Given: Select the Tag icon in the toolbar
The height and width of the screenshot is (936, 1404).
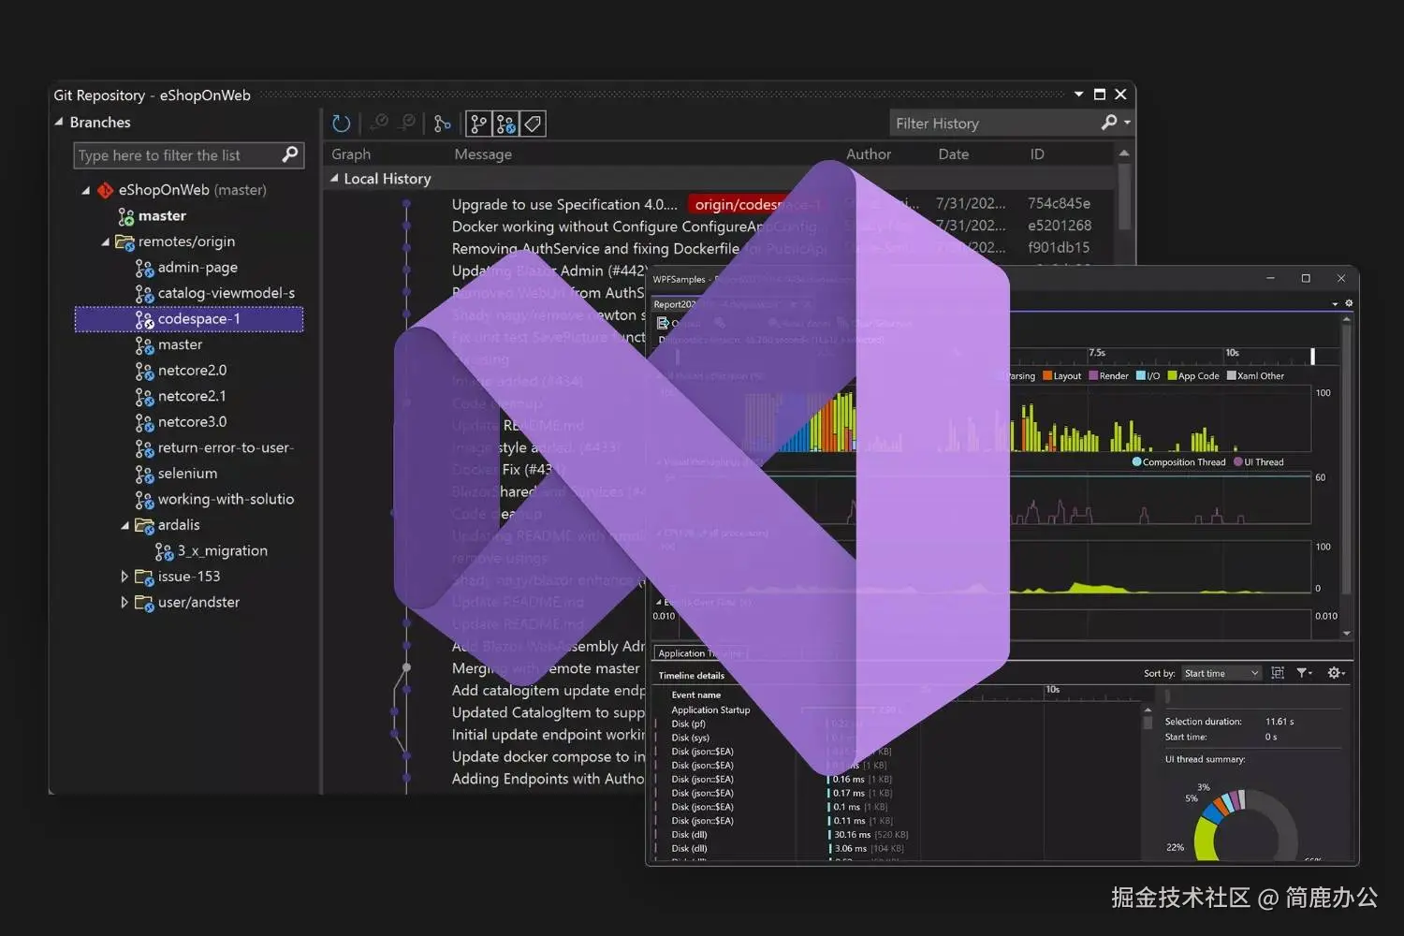Looking at the screenshot, I should coord(534,123).
